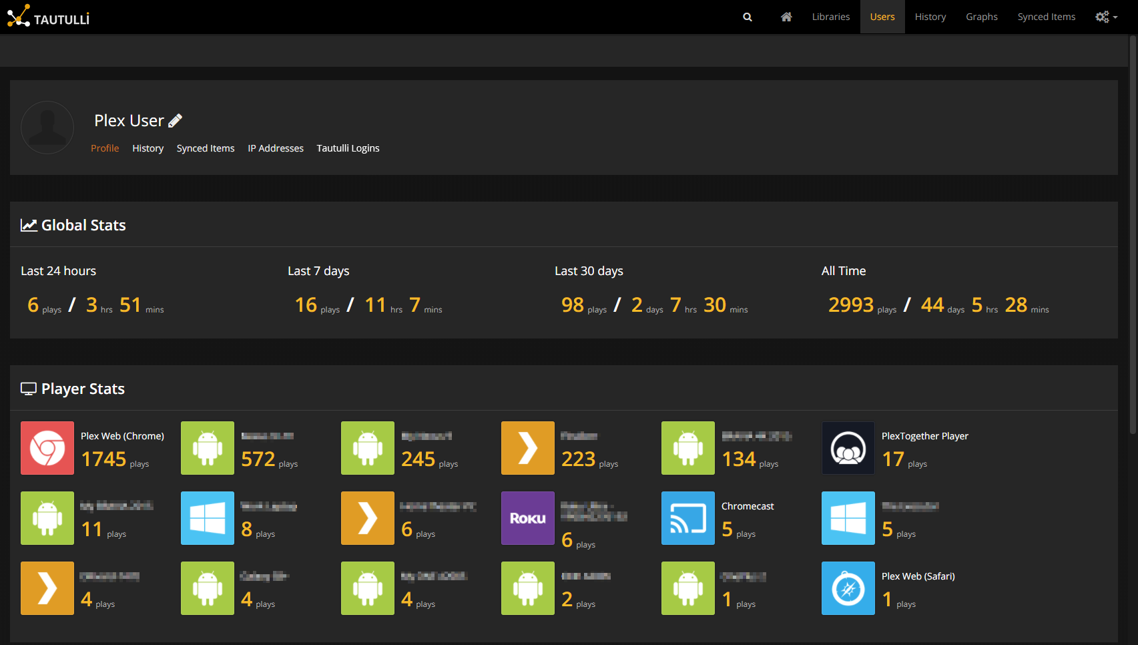Viewport: 1138px width, 645px height.
Task: Go to the home icon
Action: pos(786,17)
